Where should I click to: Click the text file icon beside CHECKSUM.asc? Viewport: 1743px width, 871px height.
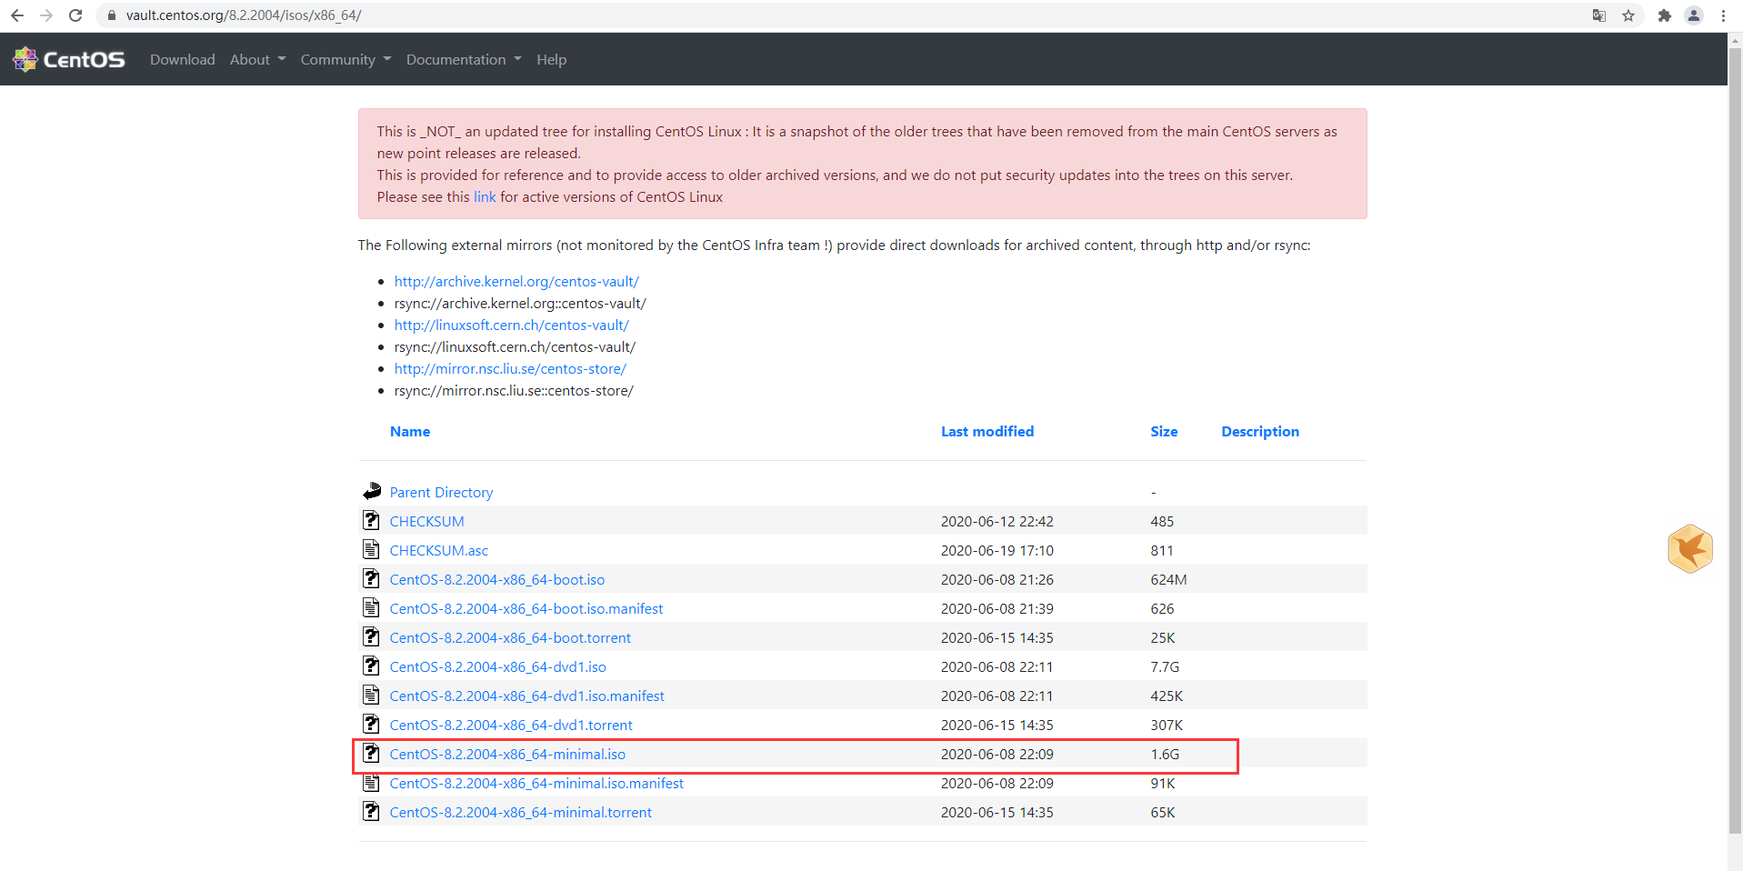point(371,549)
